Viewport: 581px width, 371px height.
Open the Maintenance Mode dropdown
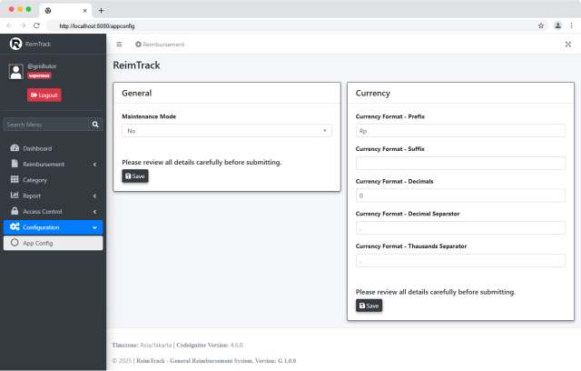click(227, 131)
